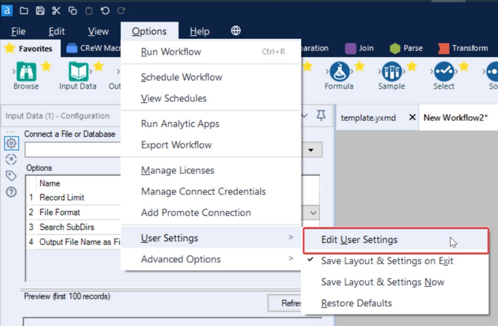Close the template.yxmd workflow tab
Screen dimensions: 498x326
pos(412,118)
